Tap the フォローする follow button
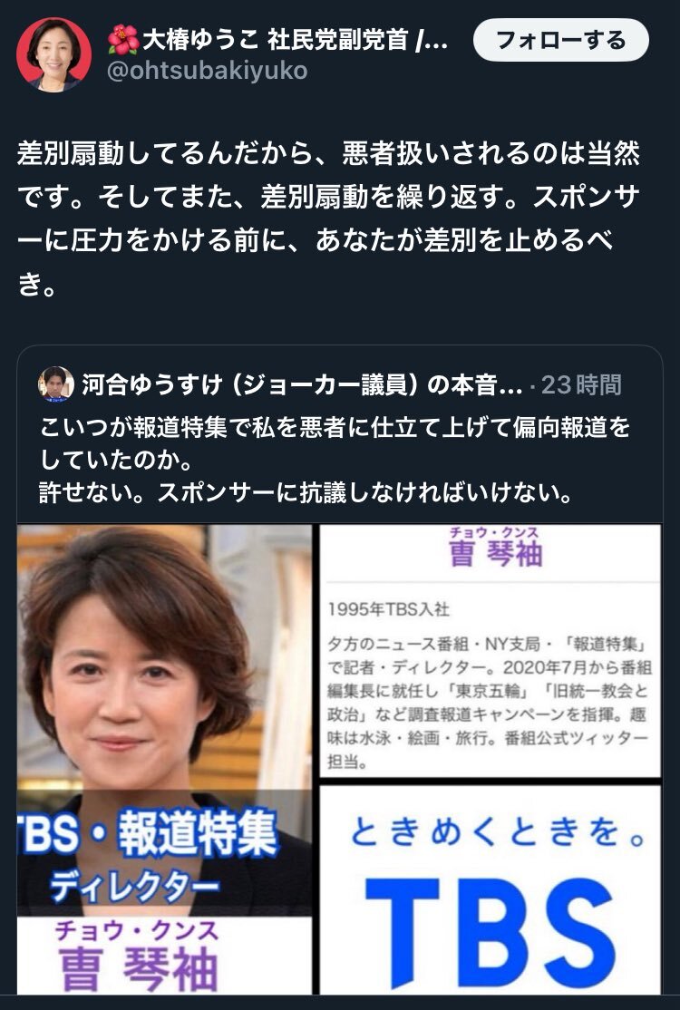 pyautogui.click(x=561, y=40)
